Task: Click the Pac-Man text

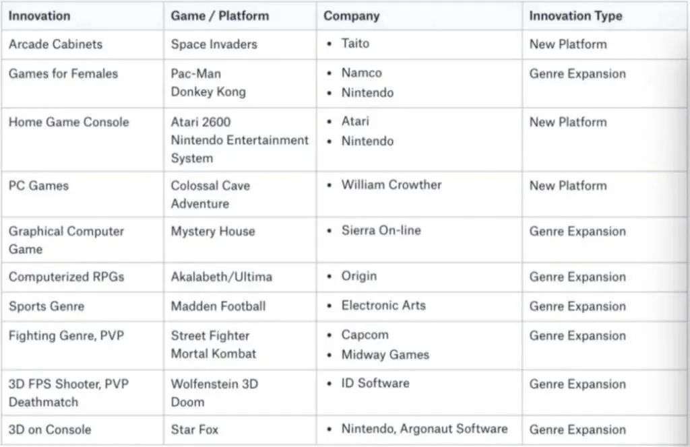Action: (x=195, y=73)
